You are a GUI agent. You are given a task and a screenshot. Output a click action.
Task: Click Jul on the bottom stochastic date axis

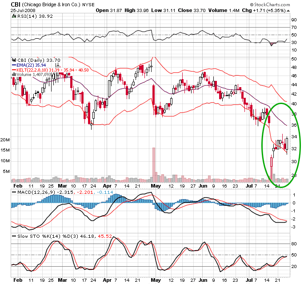pos(249,280)
